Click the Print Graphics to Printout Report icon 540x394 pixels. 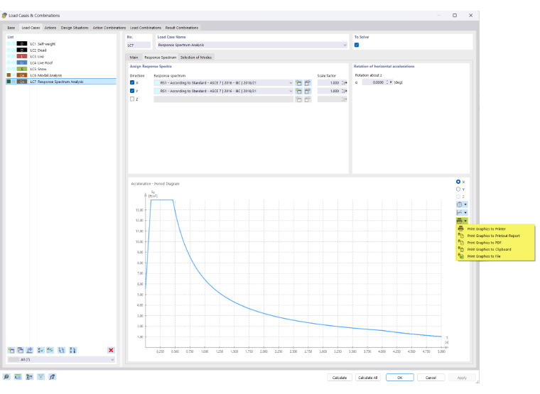461,236
